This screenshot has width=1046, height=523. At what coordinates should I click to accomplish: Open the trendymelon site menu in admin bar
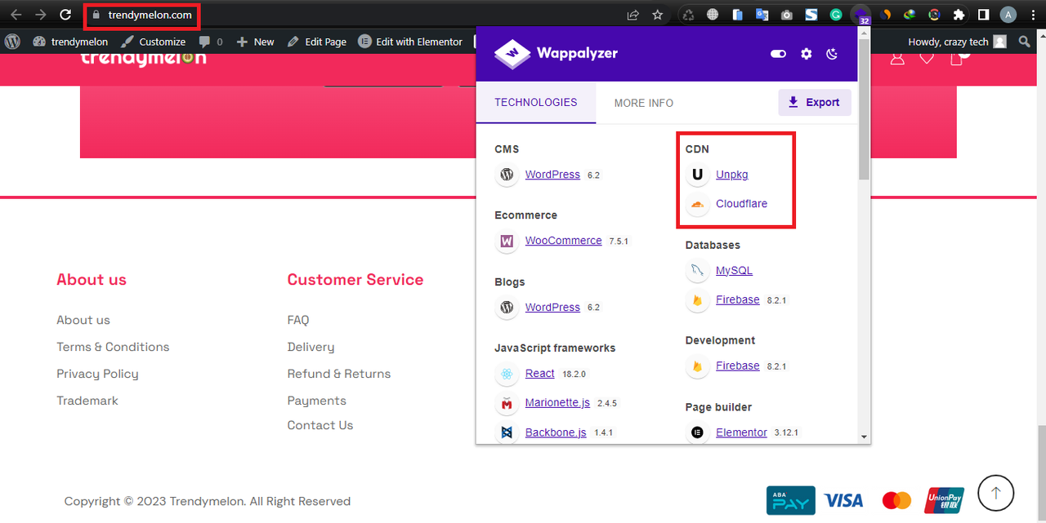(70, 42)
